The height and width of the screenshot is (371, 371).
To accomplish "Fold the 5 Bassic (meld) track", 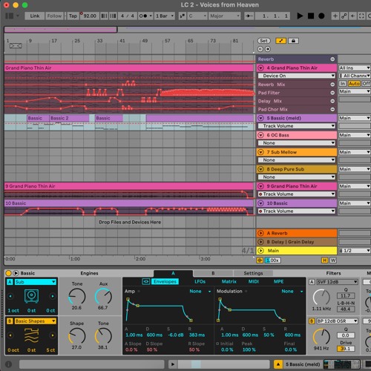I will (260, 118).
